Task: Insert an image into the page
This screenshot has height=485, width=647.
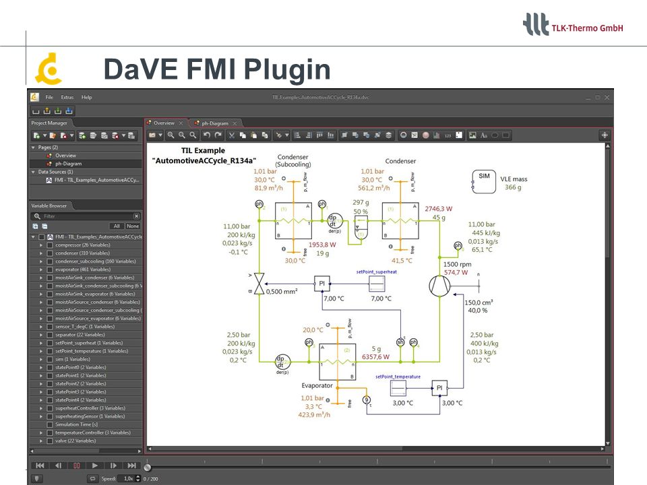Action: click(472, 135)
